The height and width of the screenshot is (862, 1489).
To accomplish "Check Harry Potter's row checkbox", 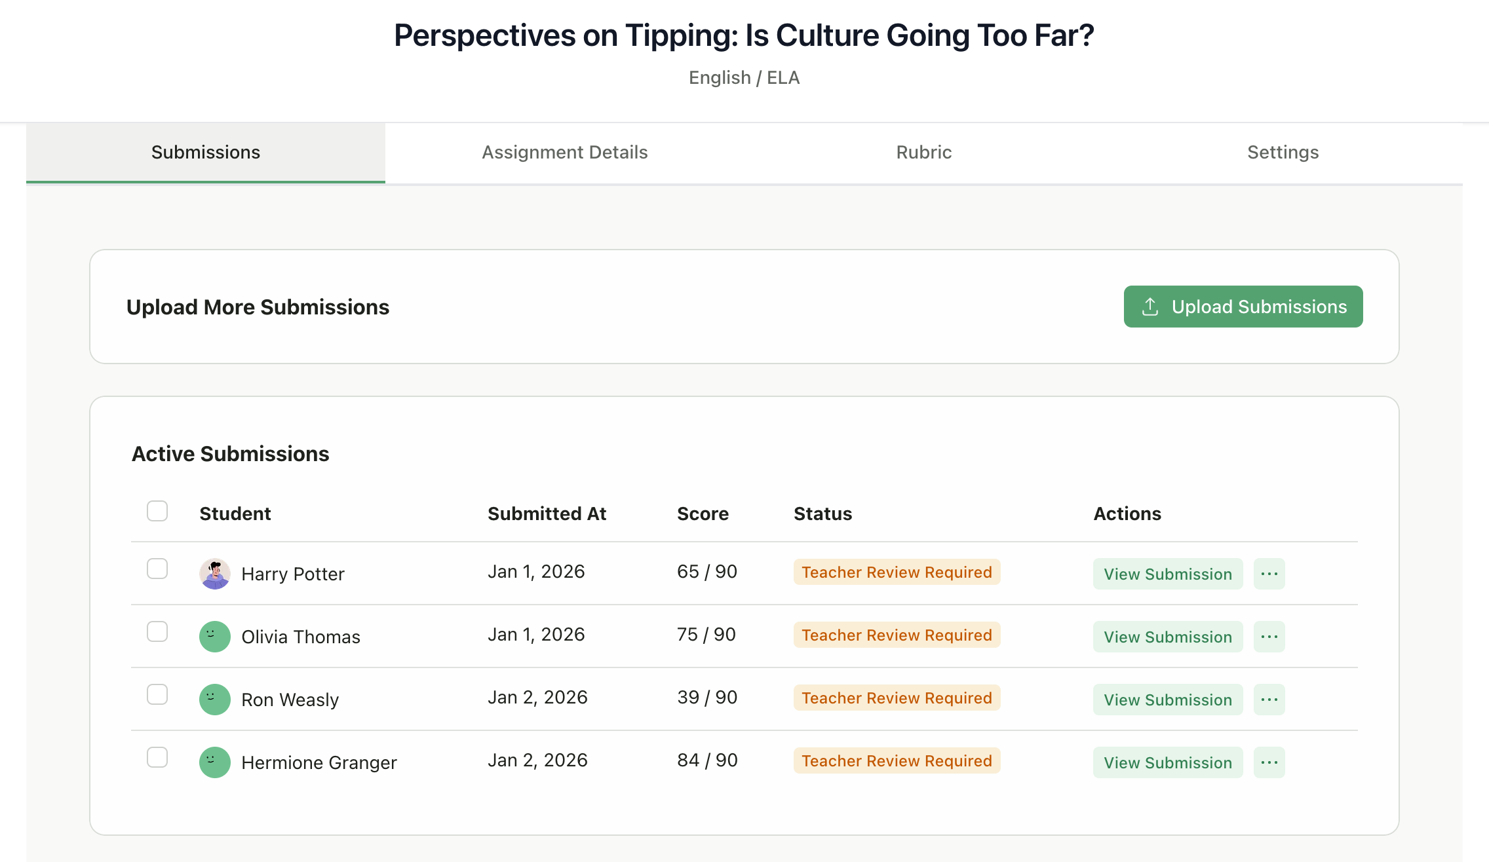I will click(x=157, y=569).
